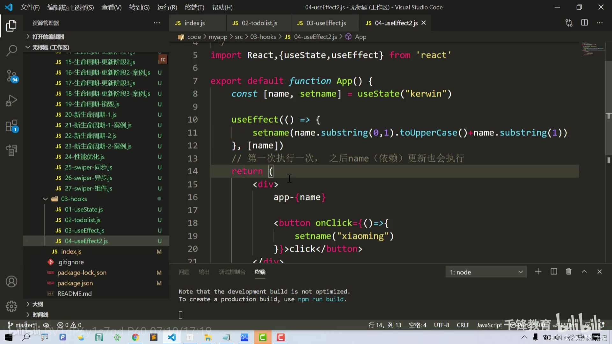Open the 终端(T) menu
Screen dimensions: 612x344
click(x=194, y=7)
